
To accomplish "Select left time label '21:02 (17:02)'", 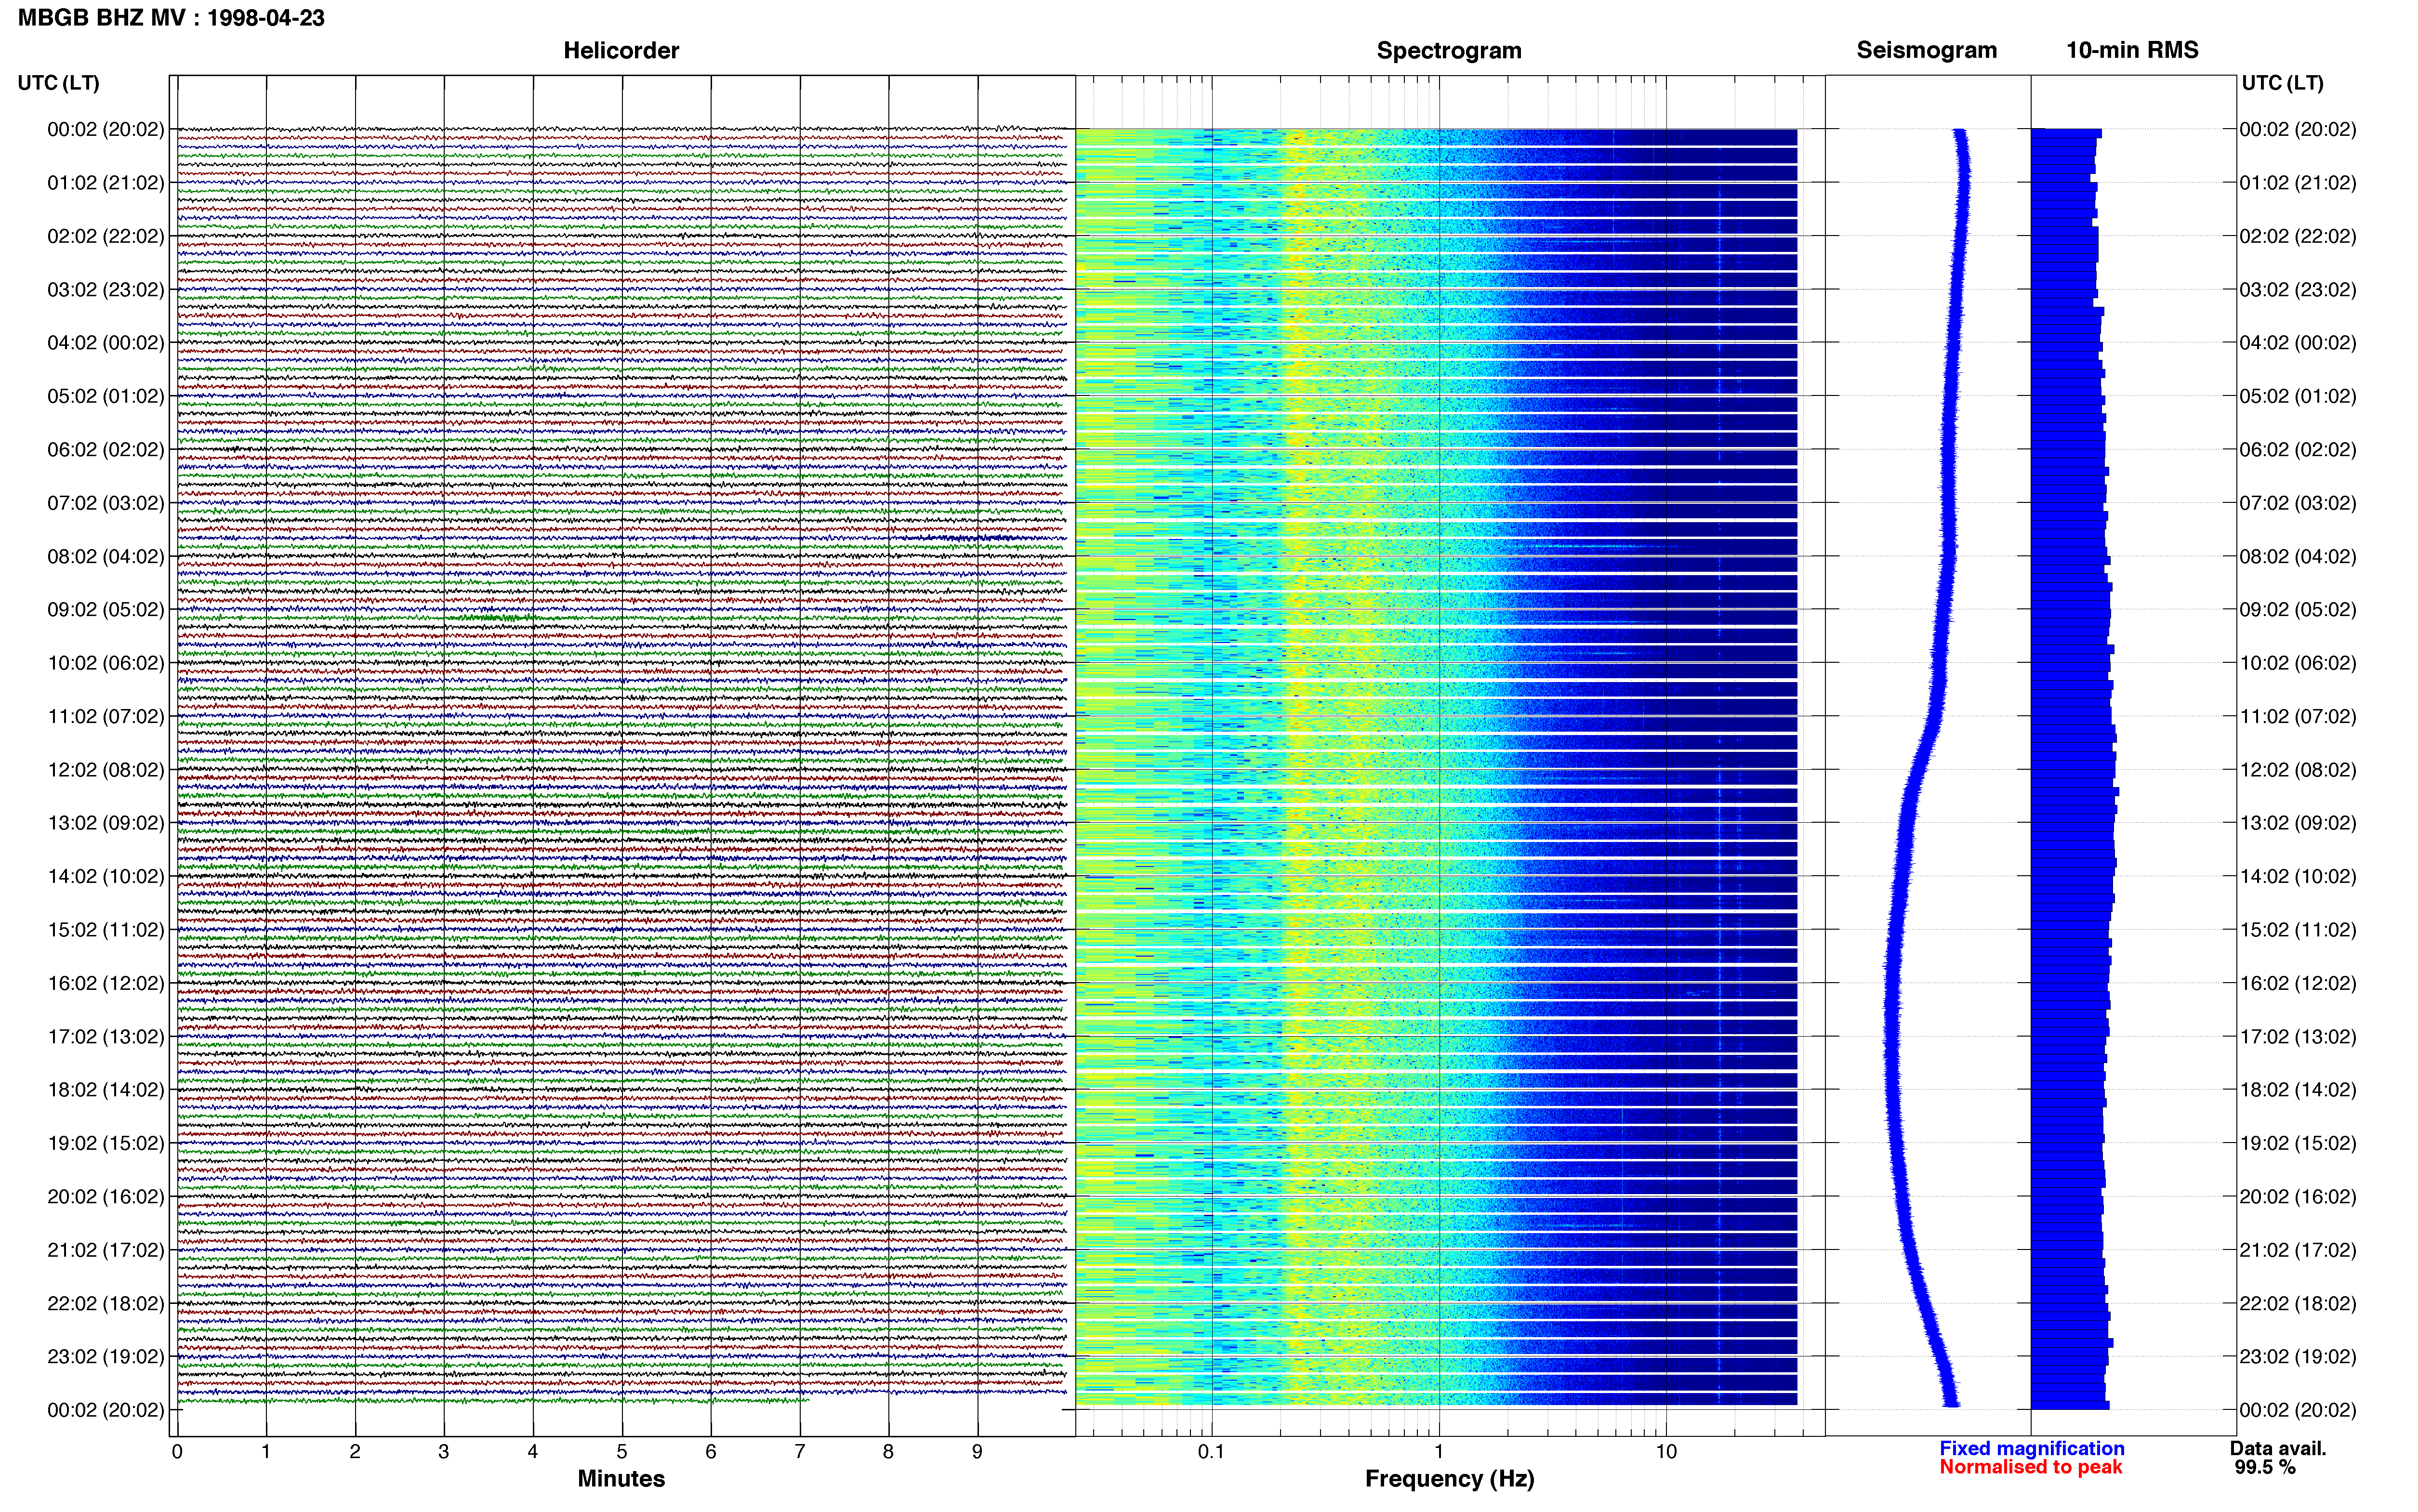I will 106,1250.
